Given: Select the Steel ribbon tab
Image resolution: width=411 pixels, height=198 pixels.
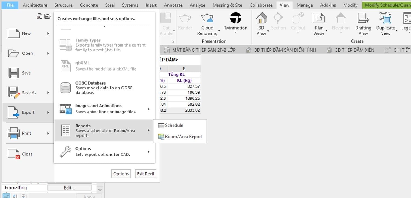Looking at the screenshot, I should (x=110, y=5).
